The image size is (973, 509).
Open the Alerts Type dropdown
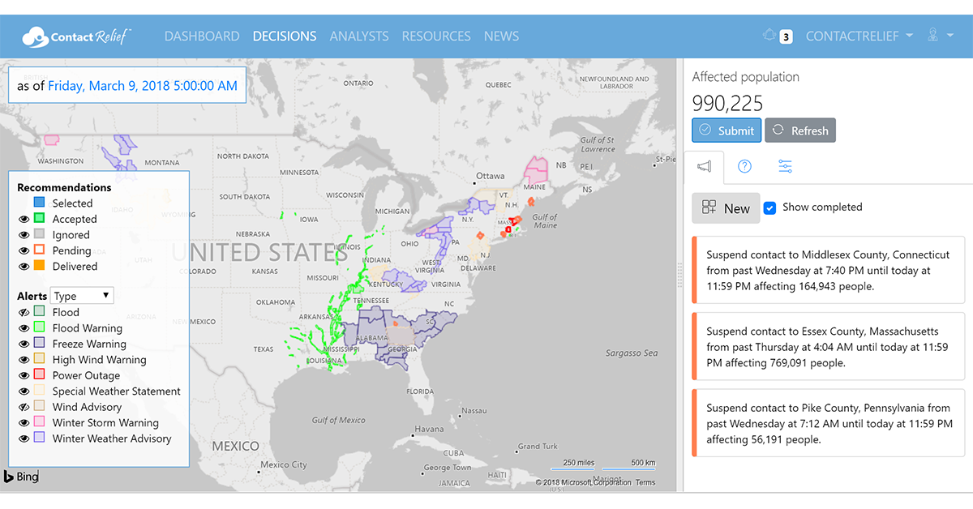(82, 296)
